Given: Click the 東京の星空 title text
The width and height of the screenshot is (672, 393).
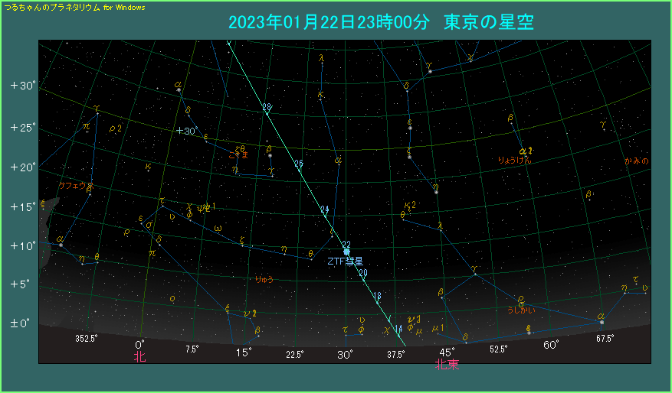Looking at the screenshot, I should point(488,23).
